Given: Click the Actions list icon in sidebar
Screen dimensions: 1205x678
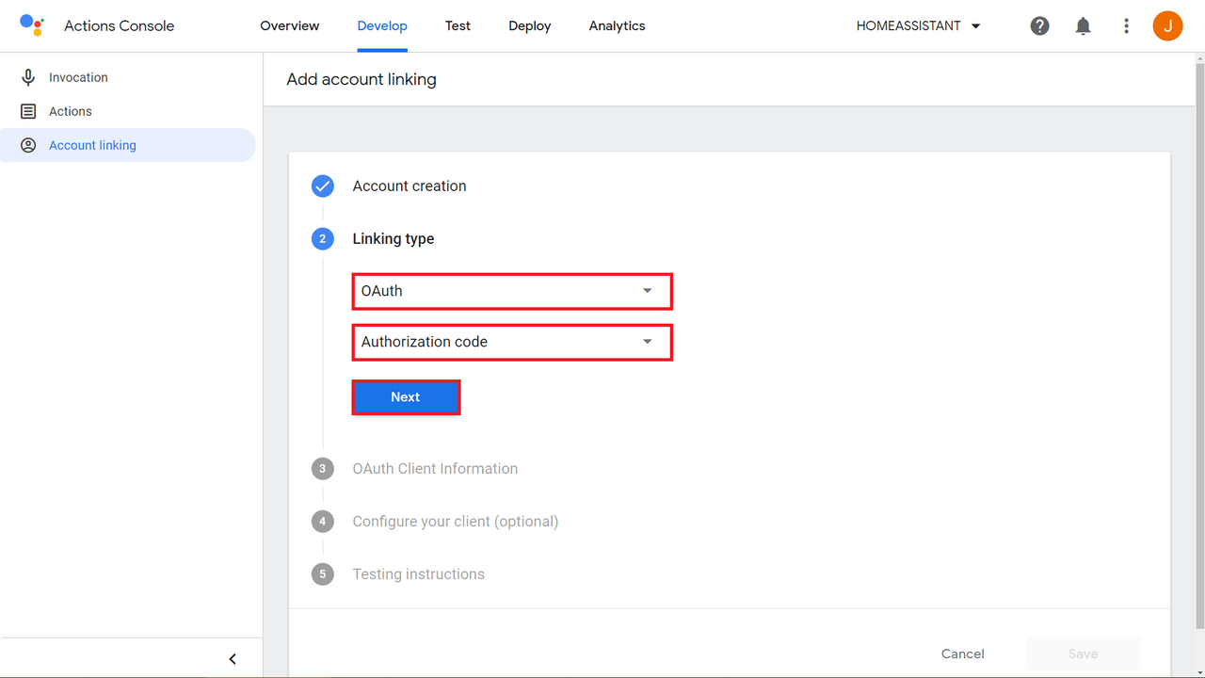Looking at the screenshot, I should tap(28, 111).
